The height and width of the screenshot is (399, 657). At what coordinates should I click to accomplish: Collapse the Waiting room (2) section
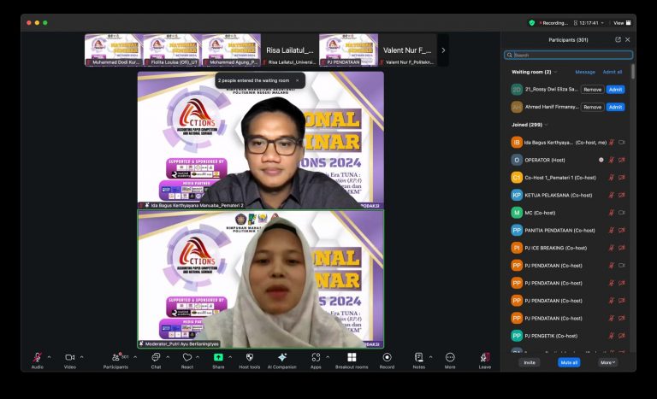point(555,72)
